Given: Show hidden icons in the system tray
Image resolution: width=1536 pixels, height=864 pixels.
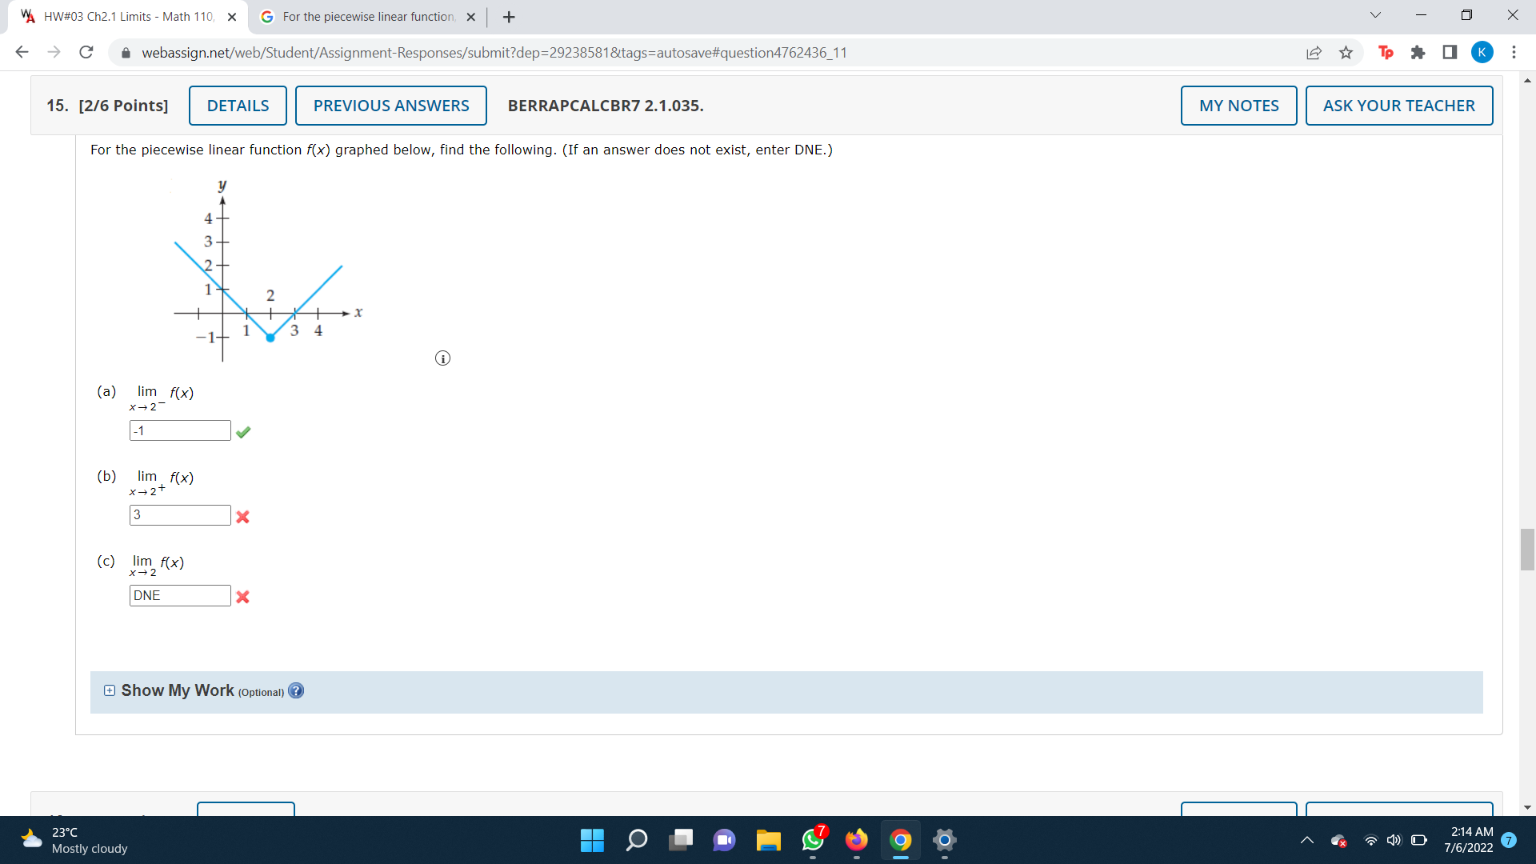Looking at the screenshot, I should (1307, 841).
